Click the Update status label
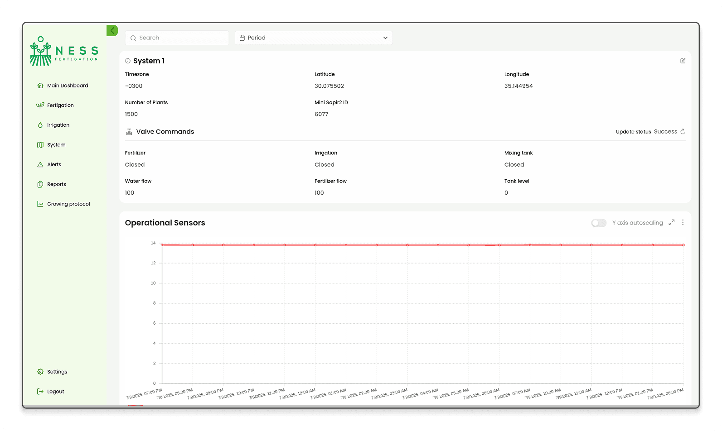The width and height of the screenshot is (722, 431). pyautogui.click(x=633, y=132)
